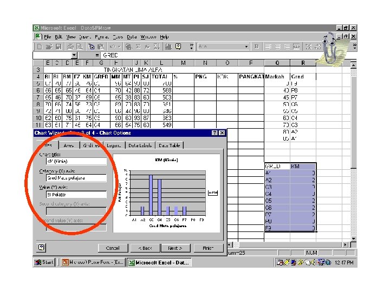Click the Decrease Decimal toolbar icon
The image size is (390, 292).
click(317, 47)
